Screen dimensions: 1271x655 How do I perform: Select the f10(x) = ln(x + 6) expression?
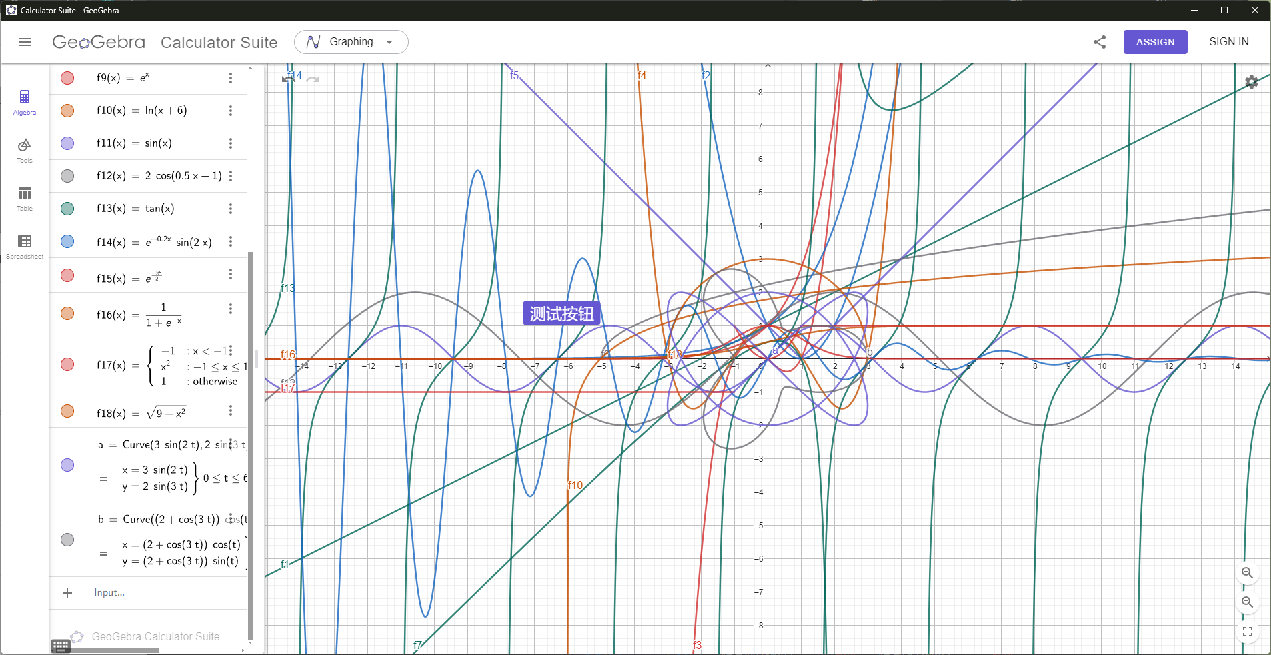pos(141,111)
